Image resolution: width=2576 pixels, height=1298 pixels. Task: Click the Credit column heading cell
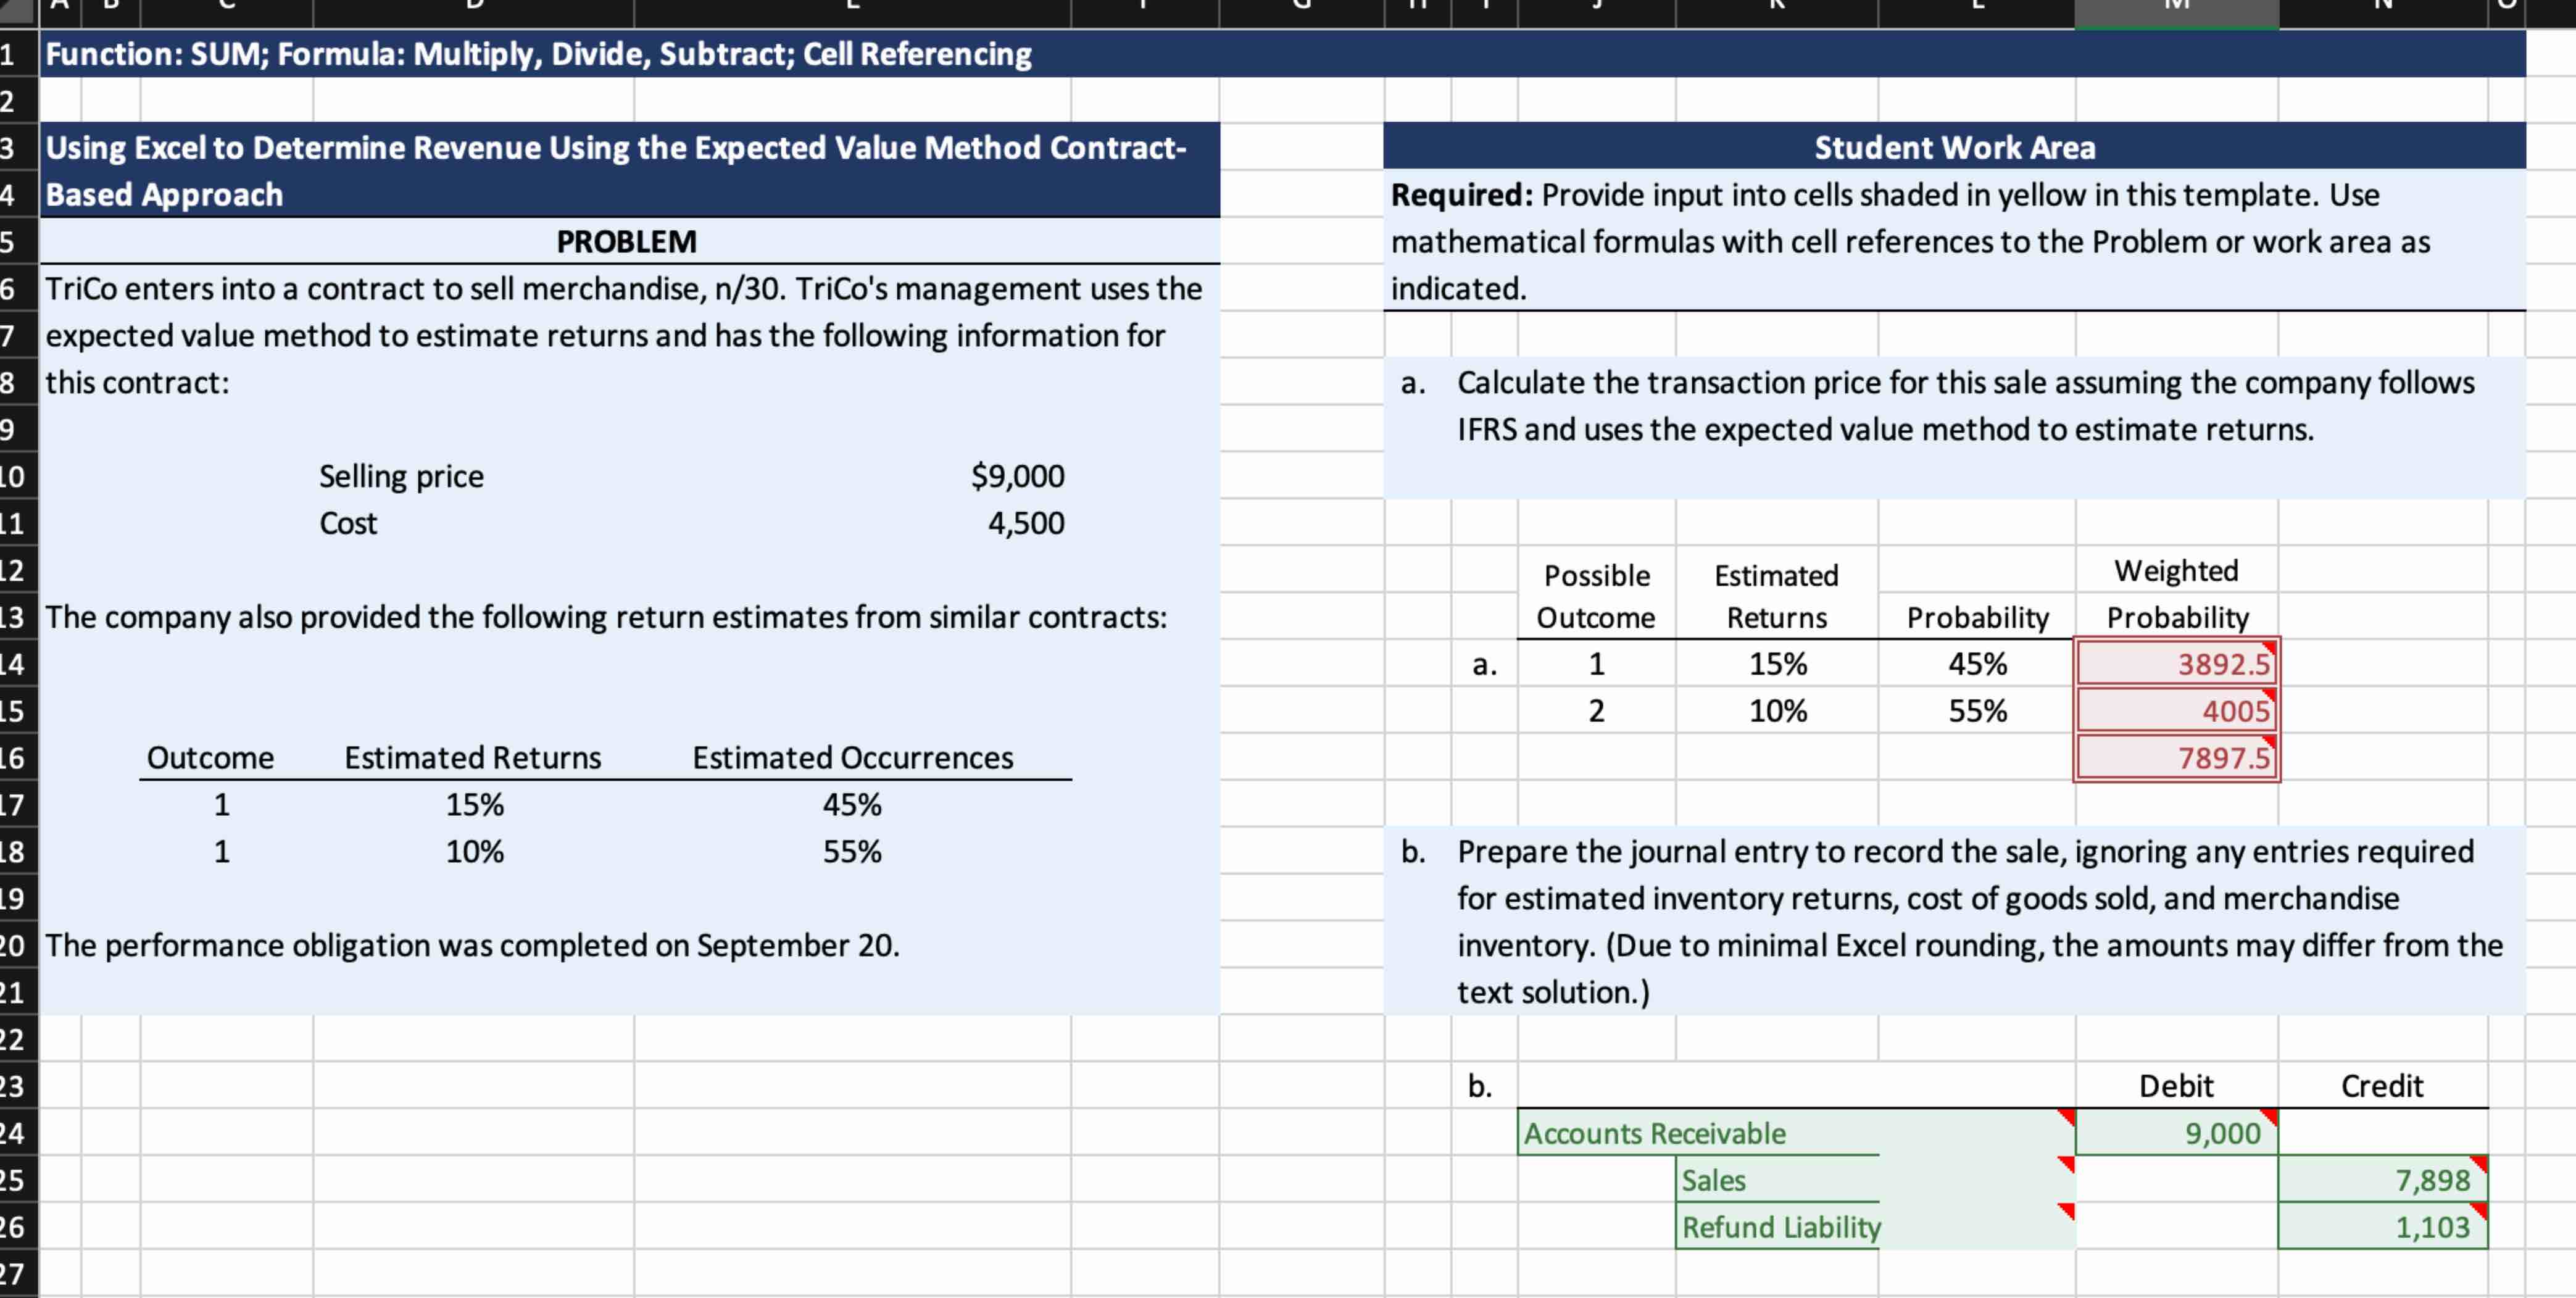[x=2382, y=1086]
